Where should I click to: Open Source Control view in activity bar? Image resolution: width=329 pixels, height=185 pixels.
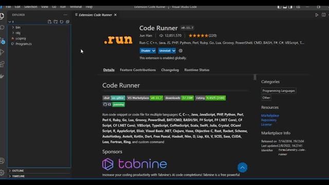[x=2, y=41]
